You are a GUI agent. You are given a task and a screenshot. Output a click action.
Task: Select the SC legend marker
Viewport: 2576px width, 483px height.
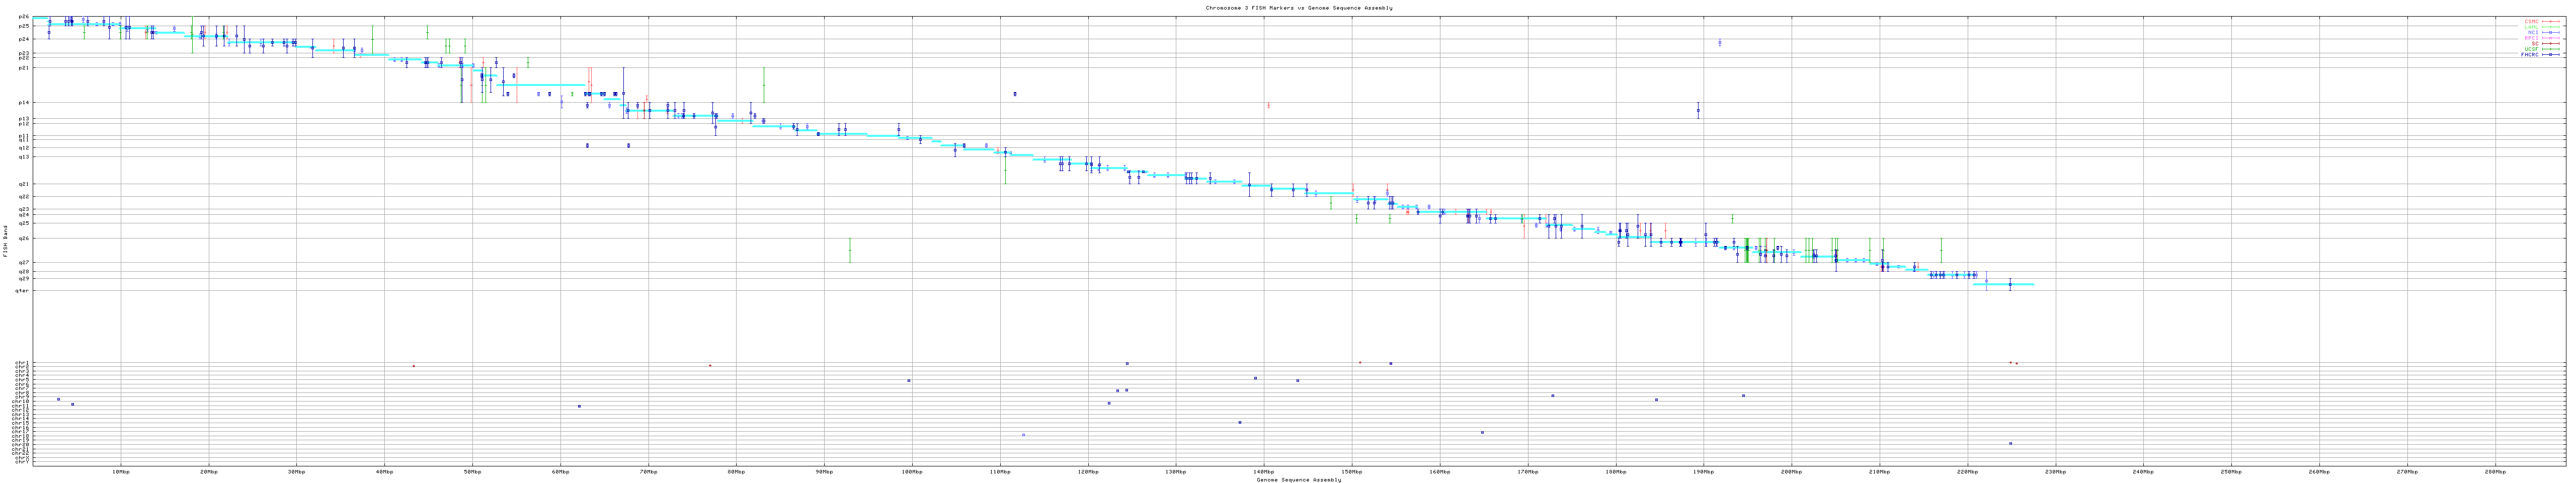[x=2552, y=43]
